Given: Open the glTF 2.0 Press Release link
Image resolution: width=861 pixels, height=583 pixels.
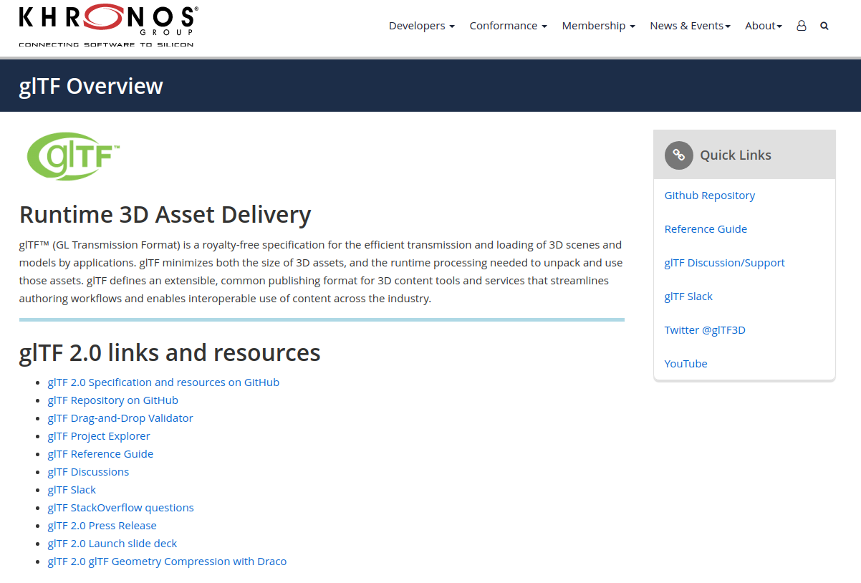Looking at the screenshot, I should pos(102,526).
